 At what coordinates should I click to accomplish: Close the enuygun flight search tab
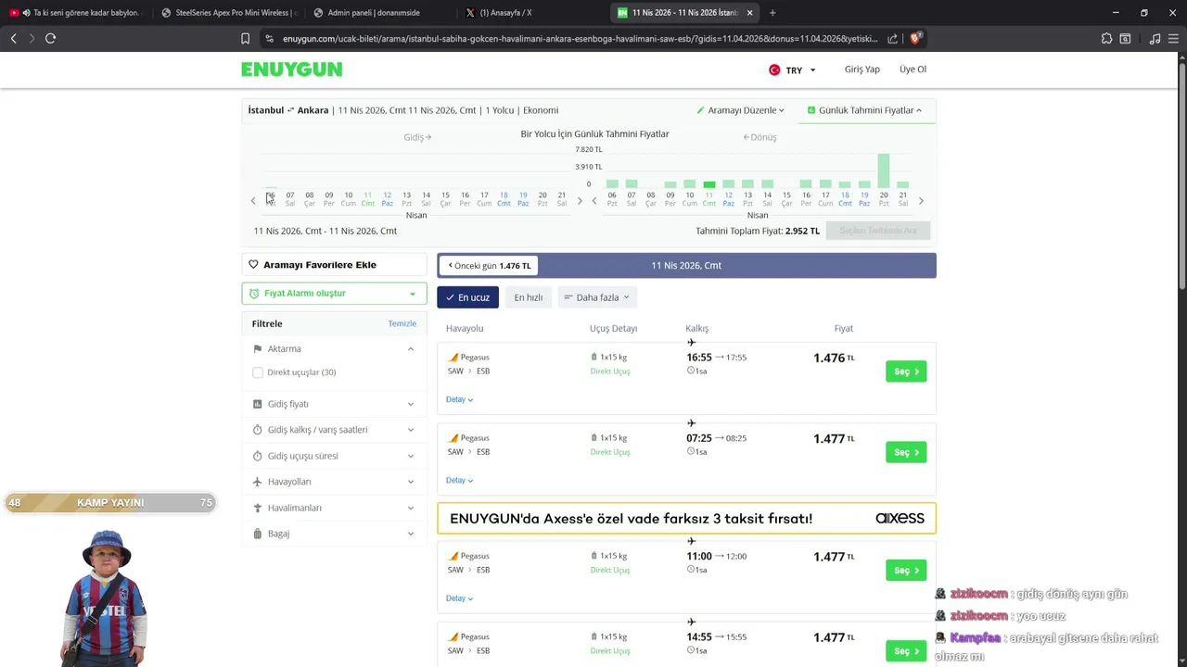tap(749, 13)
